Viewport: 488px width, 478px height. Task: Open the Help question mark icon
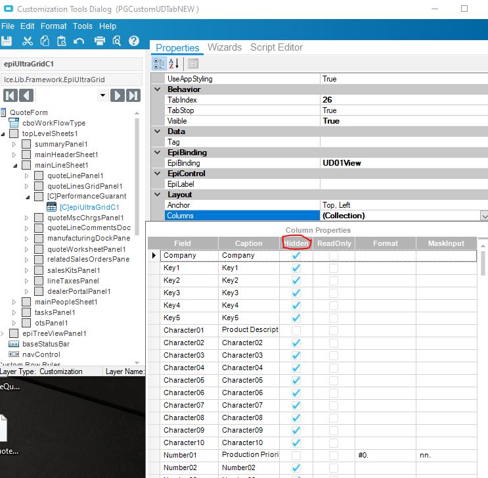pos(134,41)
